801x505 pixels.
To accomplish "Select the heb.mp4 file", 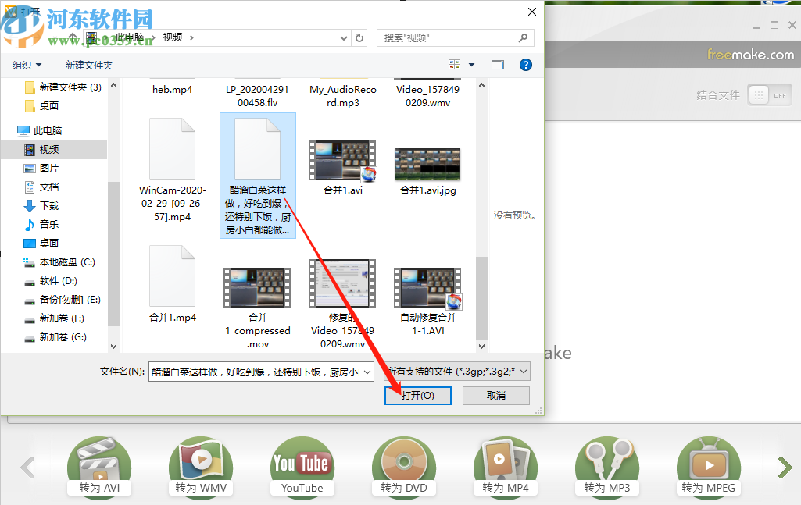I will pos(172,89).
